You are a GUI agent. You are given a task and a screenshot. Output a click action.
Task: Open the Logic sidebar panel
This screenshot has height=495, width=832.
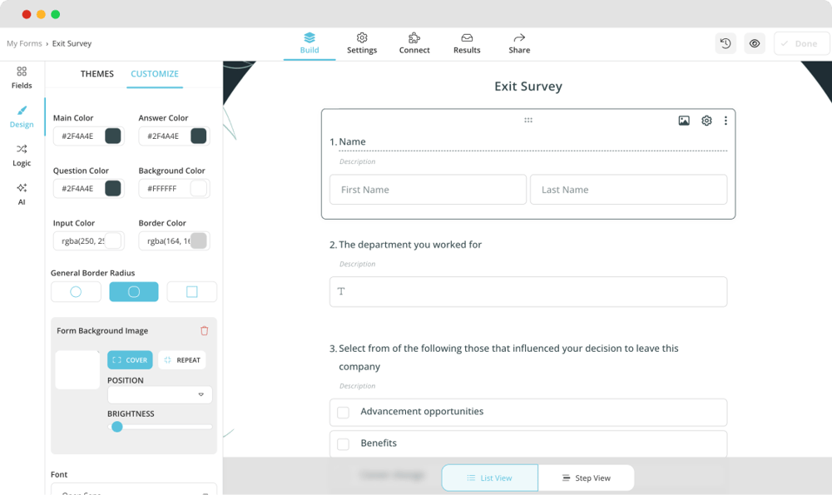22,155
